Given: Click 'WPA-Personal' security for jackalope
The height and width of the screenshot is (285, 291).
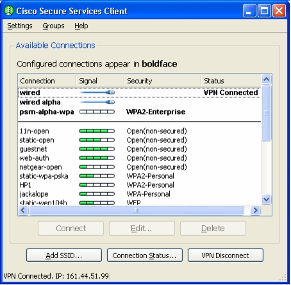Looking at the screenshot, I should pyautogui.click(x=149, y=194).
